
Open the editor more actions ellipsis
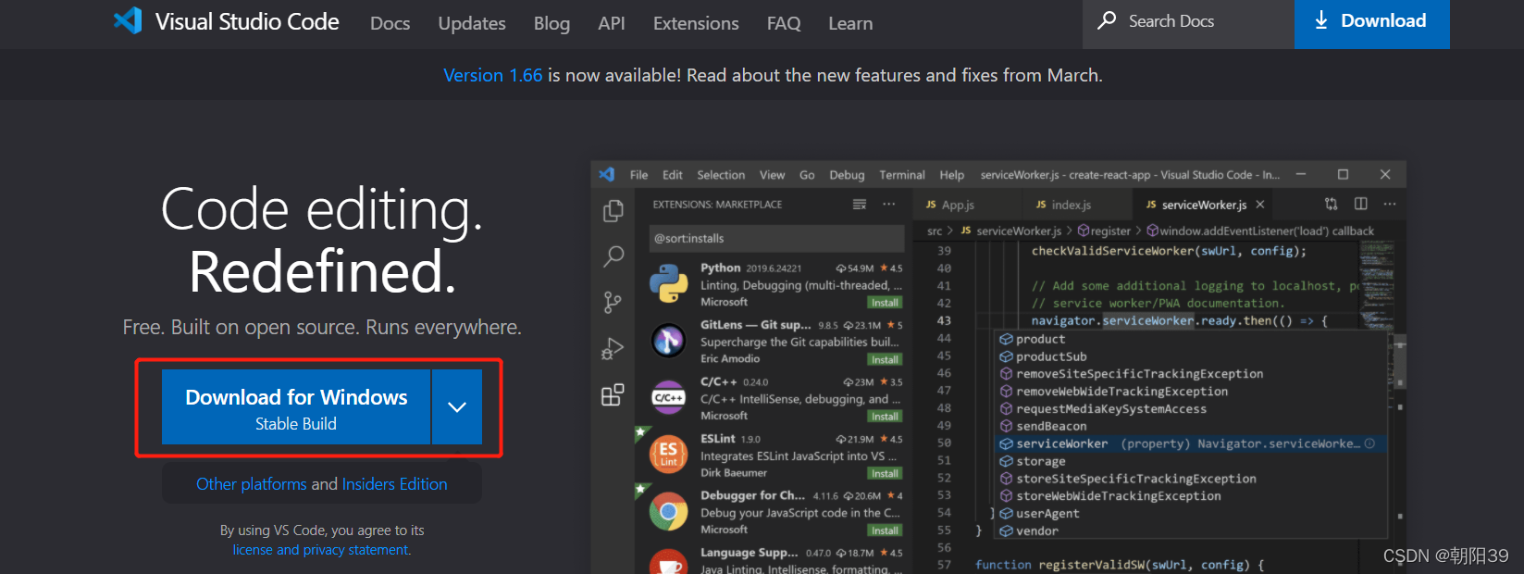[1390, 204]
